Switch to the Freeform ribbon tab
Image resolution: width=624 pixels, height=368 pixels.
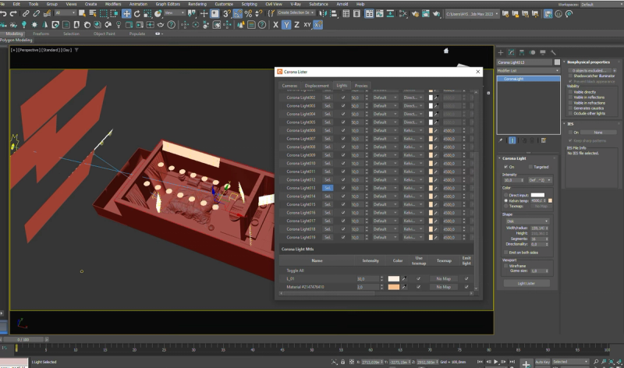tap(41, 34)
